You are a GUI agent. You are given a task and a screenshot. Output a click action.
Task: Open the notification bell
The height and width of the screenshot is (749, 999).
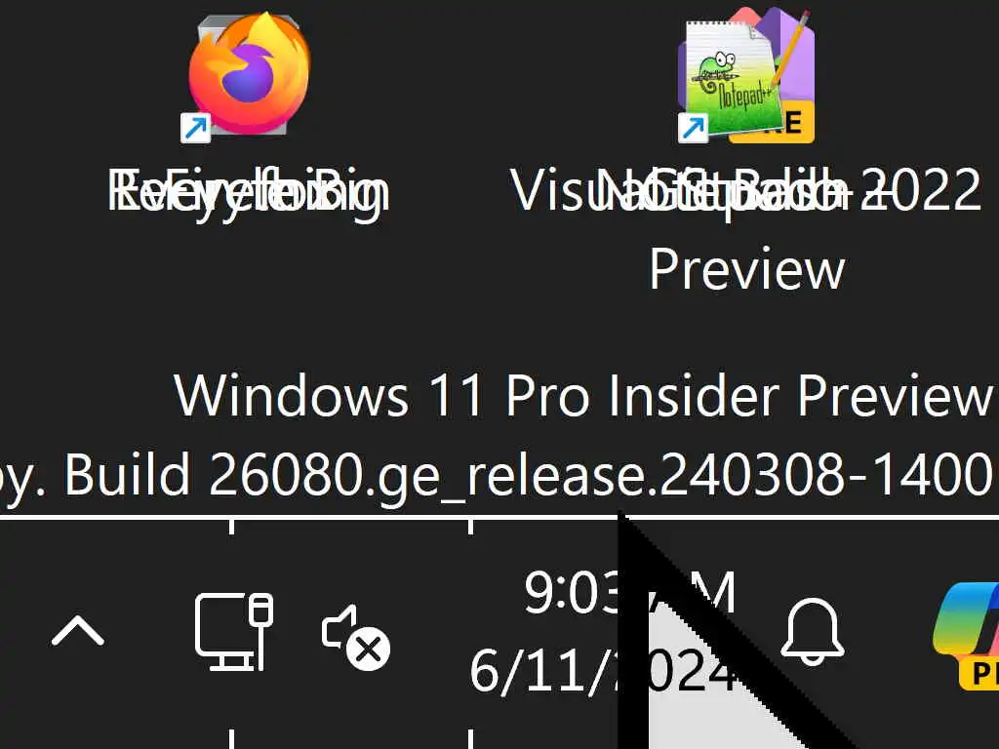click(813, 631)
